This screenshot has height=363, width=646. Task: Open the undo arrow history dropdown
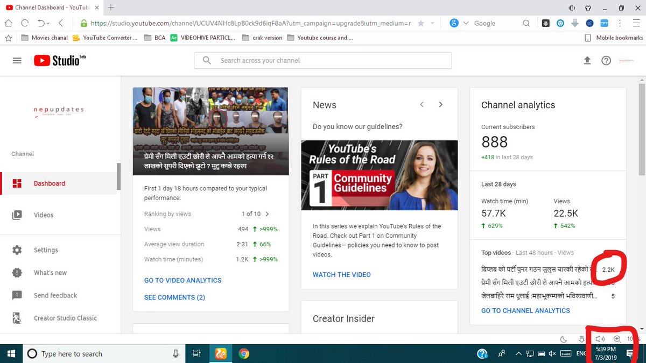(x=48, y=24)
